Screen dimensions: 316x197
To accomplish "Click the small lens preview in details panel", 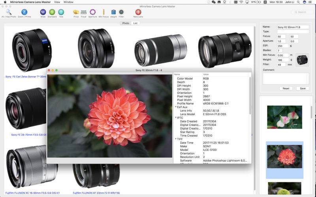I will point(302,60).
